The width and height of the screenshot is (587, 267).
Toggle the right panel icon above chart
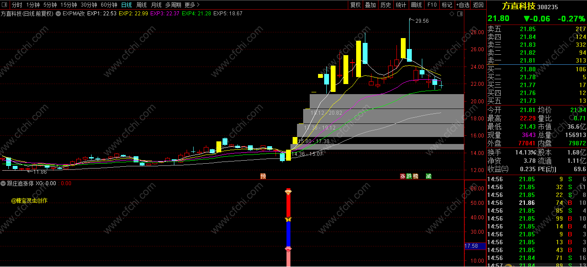pos(460,14)
